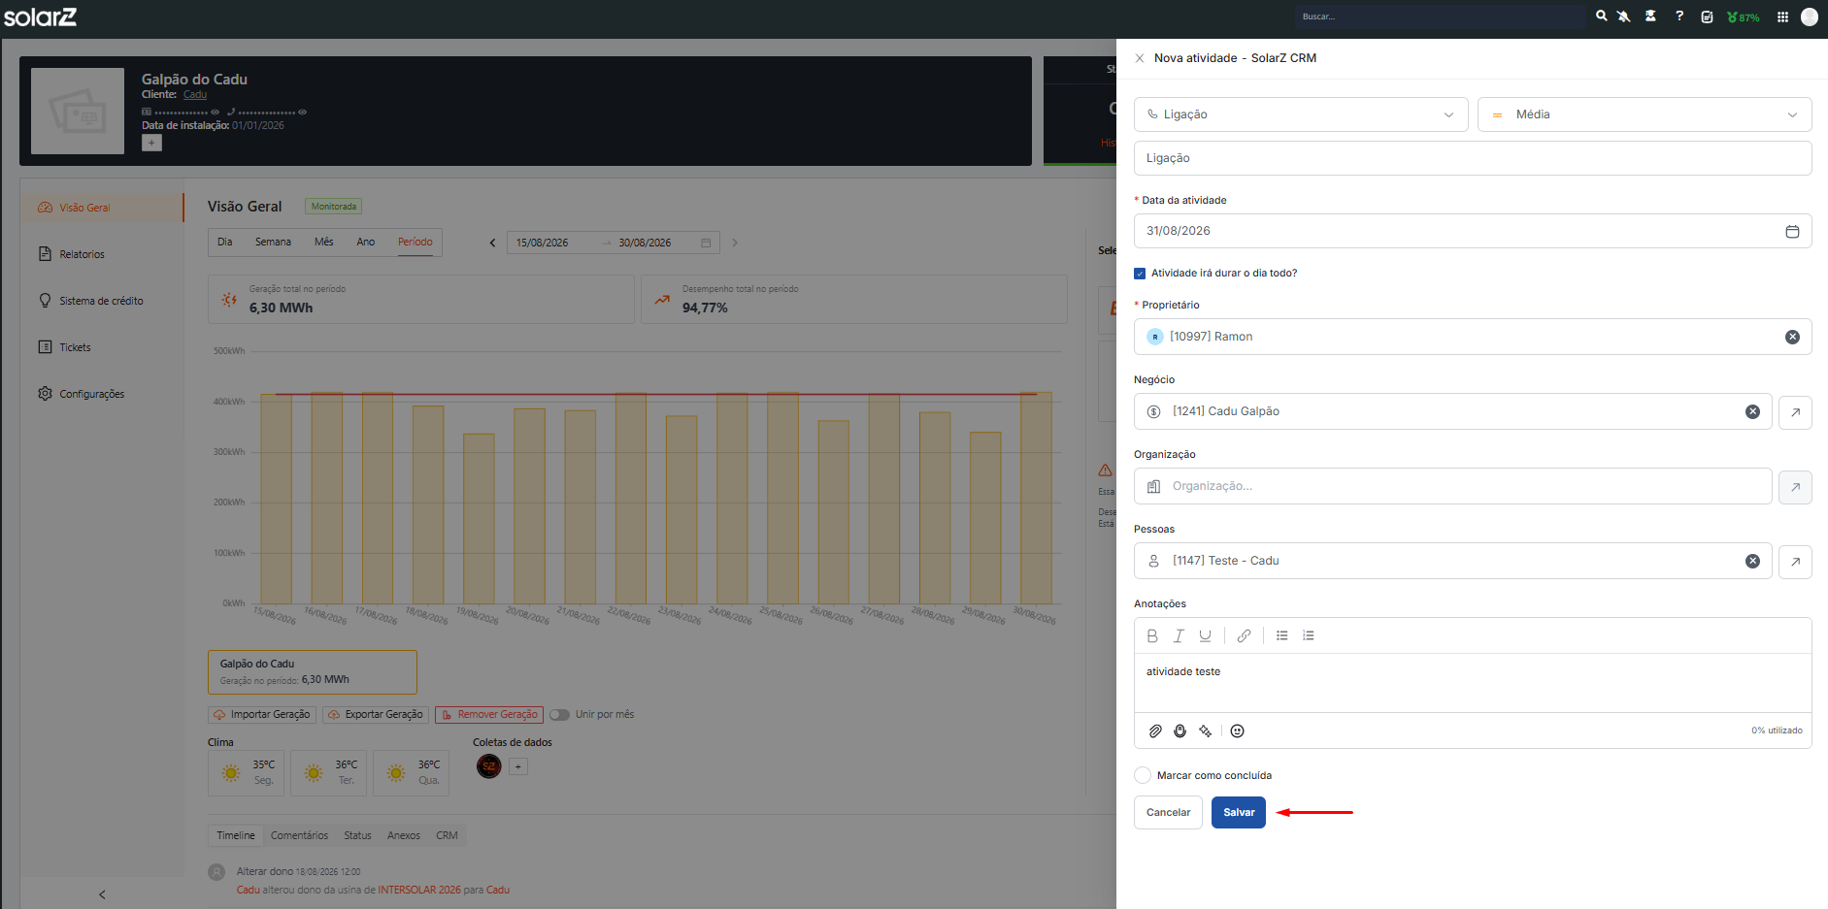Open the calendar icon in Data da atividade
Screen dimensions: 1828x909
click(x=1792, y=231)
